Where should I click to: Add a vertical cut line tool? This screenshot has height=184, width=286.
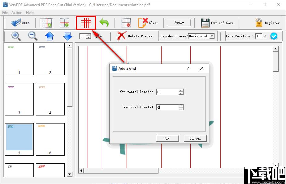[47, 23]
